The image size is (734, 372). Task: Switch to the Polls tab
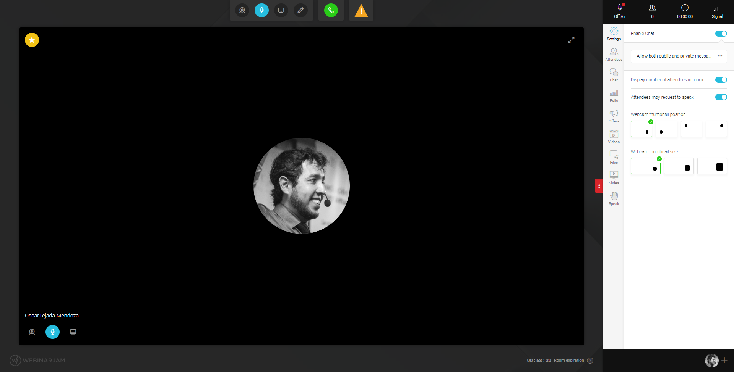(x=614, y=95)
